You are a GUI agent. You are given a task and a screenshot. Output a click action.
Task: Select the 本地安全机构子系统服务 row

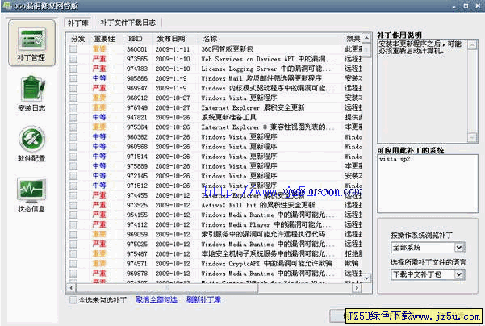[214, 253]
